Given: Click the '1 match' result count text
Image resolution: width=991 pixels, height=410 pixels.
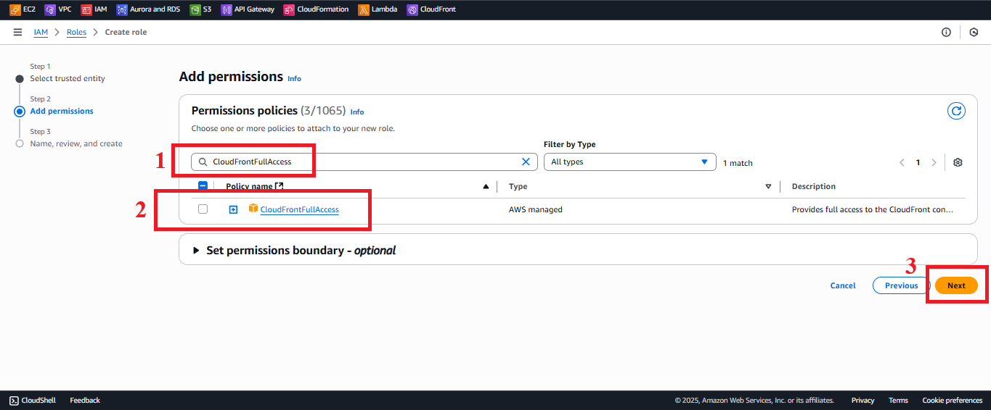Looking at the screenshot, I should [738, 163].
